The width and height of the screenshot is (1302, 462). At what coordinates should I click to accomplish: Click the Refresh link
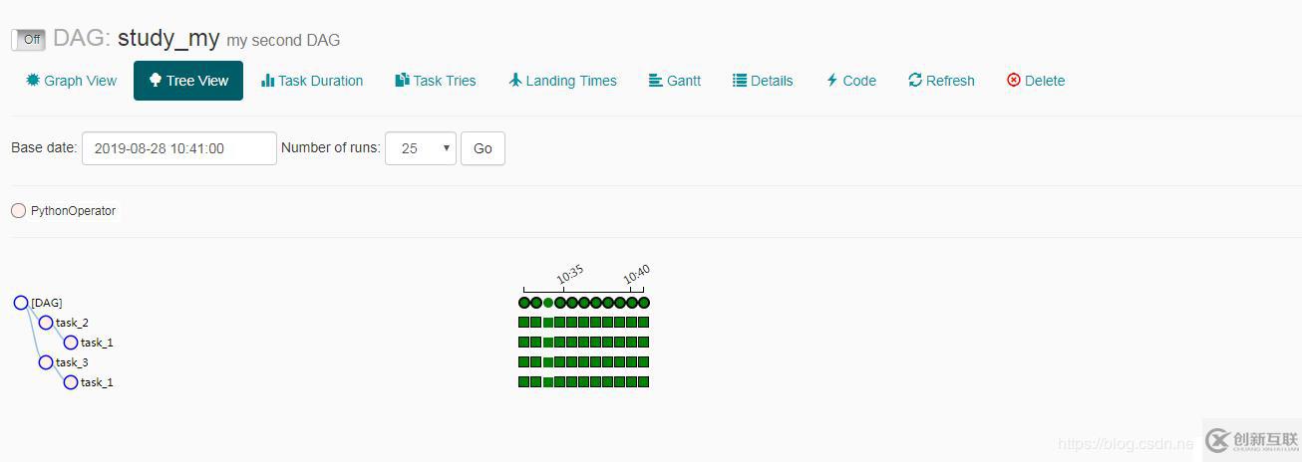[x=941, y=81]
